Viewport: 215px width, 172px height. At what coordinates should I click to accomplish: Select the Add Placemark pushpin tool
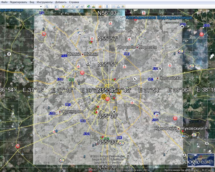pyautogui.click(x=63, y=7)
